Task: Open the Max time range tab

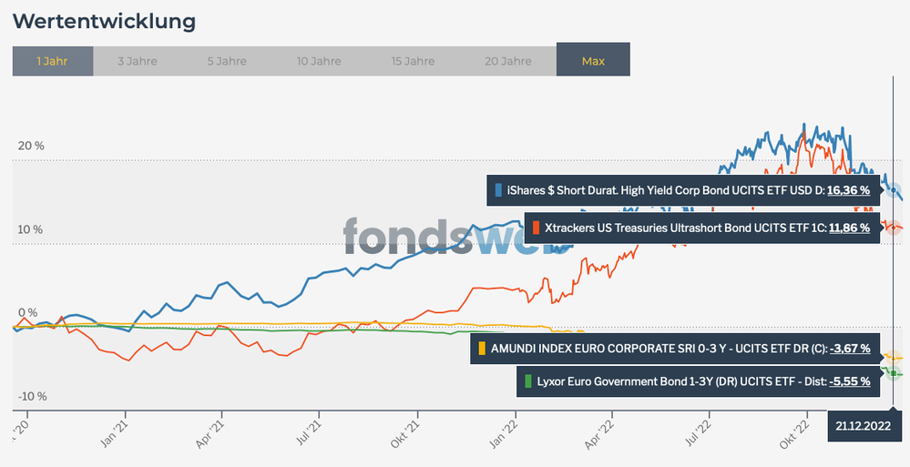Action: coord(593,59)
